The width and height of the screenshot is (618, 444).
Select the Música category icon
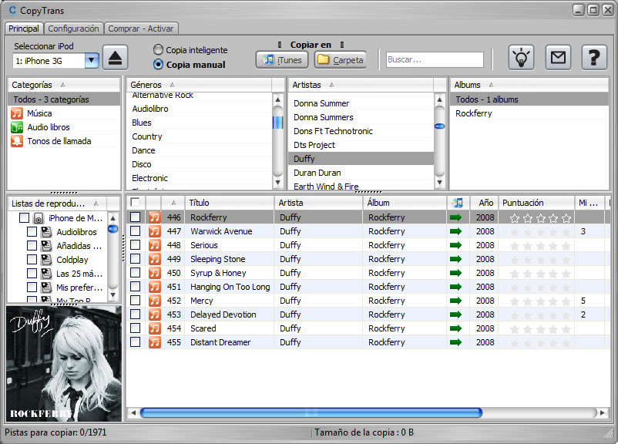point(17,113)
